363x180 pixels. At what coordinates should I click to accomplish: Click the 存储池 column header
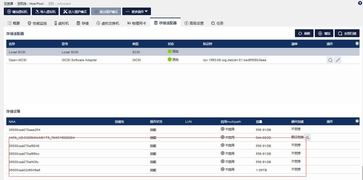click(119, 121)
